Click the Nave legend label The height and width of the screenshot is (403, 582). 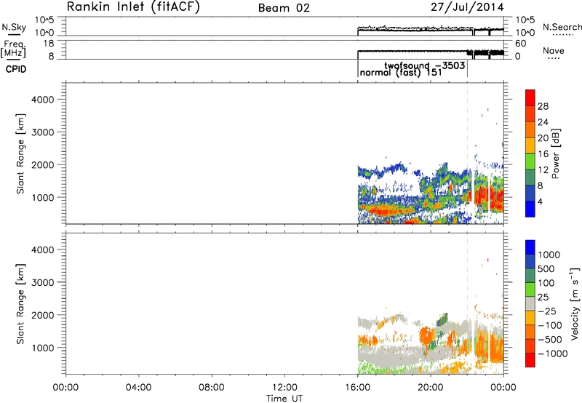[x=554, y=51]
